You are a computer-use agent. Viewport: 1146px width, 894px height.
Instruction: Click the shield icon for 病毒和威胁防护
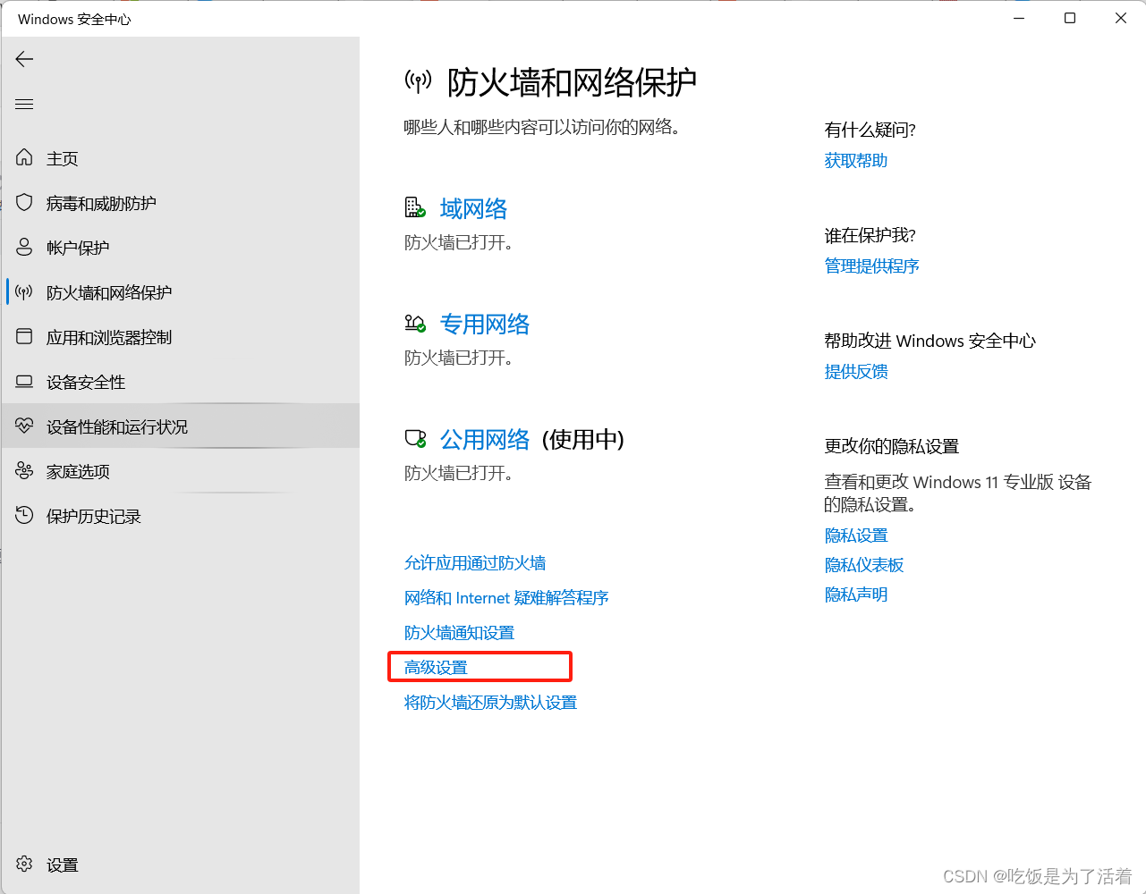click(x=24, y=202)
